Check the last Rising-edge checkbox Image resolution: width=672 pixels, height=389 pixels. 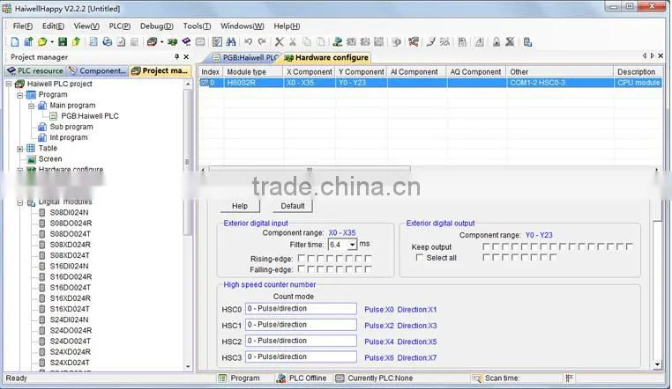368,258
